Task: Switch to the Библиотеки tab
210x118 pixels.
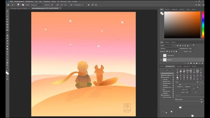Action: (187, 66)
